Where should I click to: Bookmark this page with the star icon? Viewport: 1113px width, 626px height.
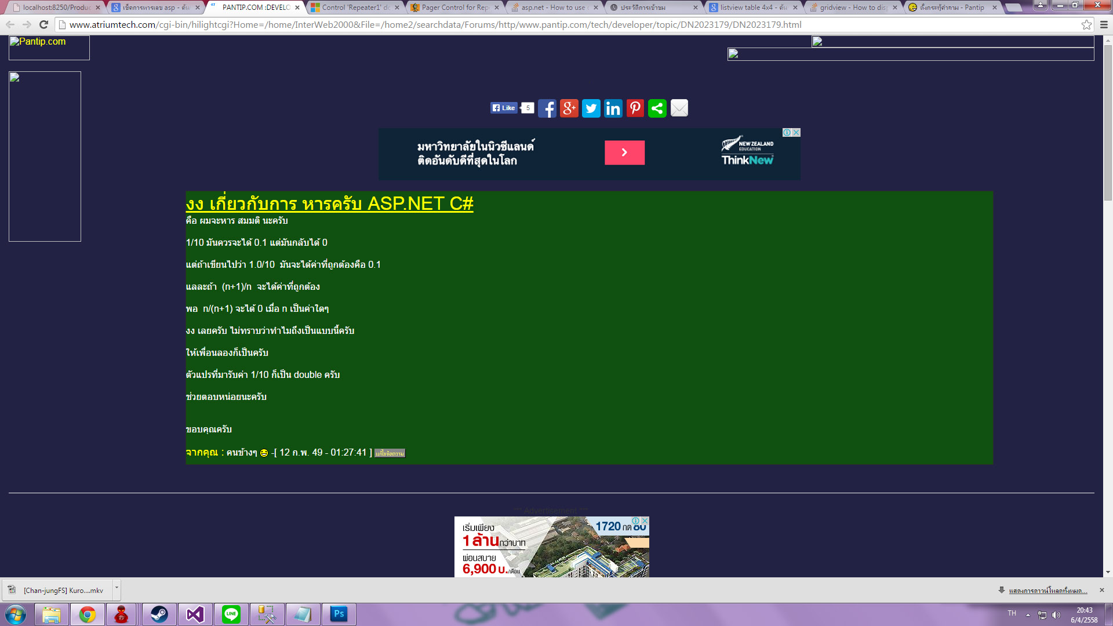click(1086, 24)
